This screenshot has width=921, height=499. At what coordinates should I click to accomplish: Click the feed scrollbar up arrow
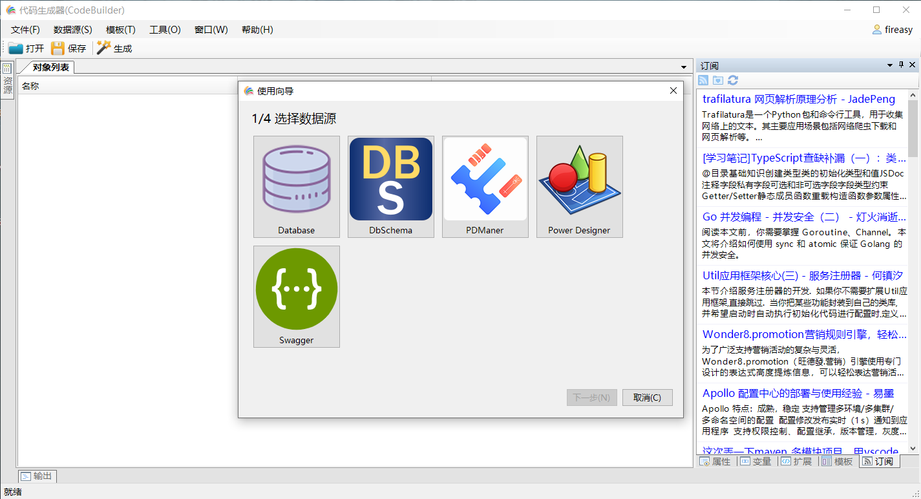[913, 95]
